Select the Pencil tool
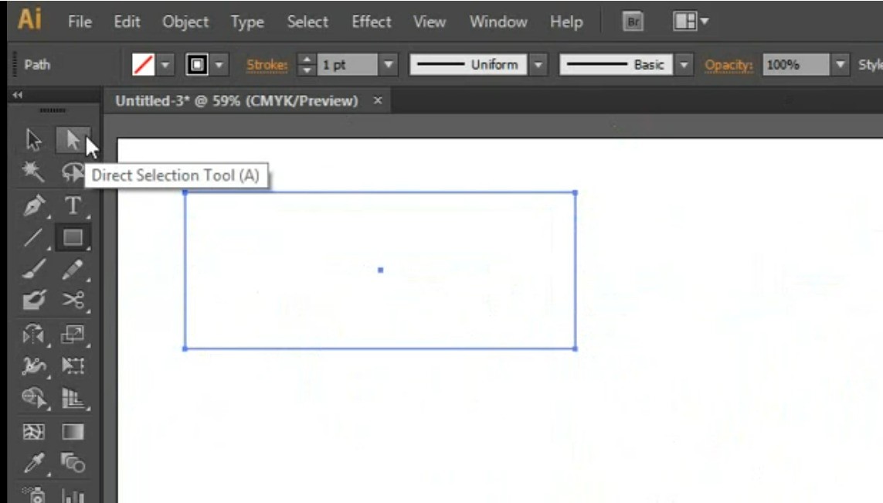This screenshot has height=503, width=883. tap(73, 269)
